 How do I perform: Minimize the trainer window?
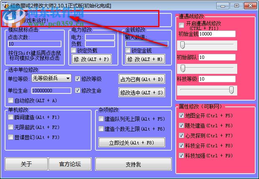tap(223, 6)
